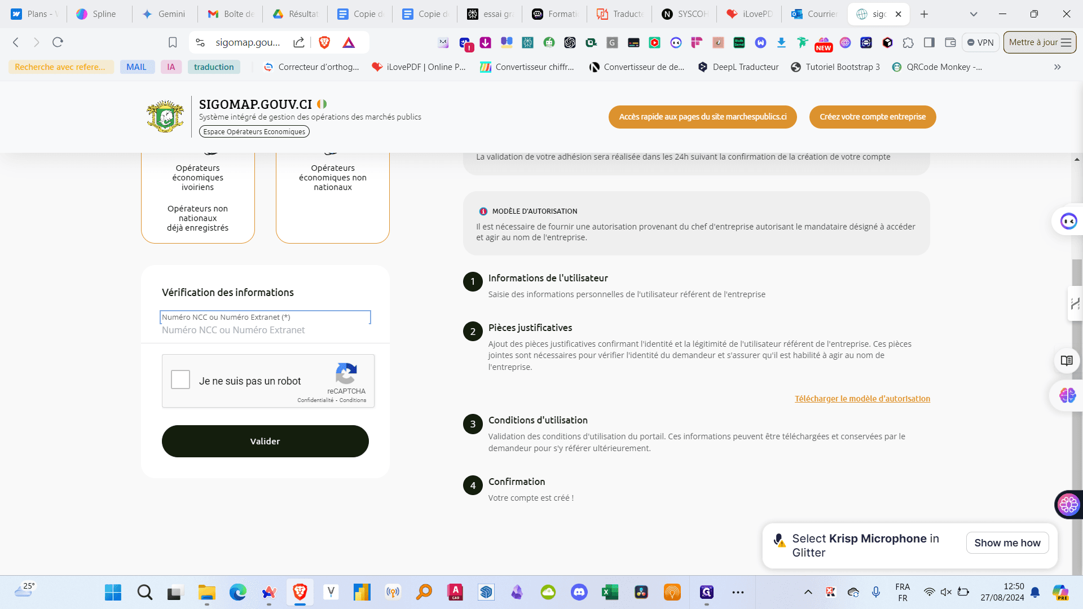Switch to the SYSCOH tab

pos(684,14)
